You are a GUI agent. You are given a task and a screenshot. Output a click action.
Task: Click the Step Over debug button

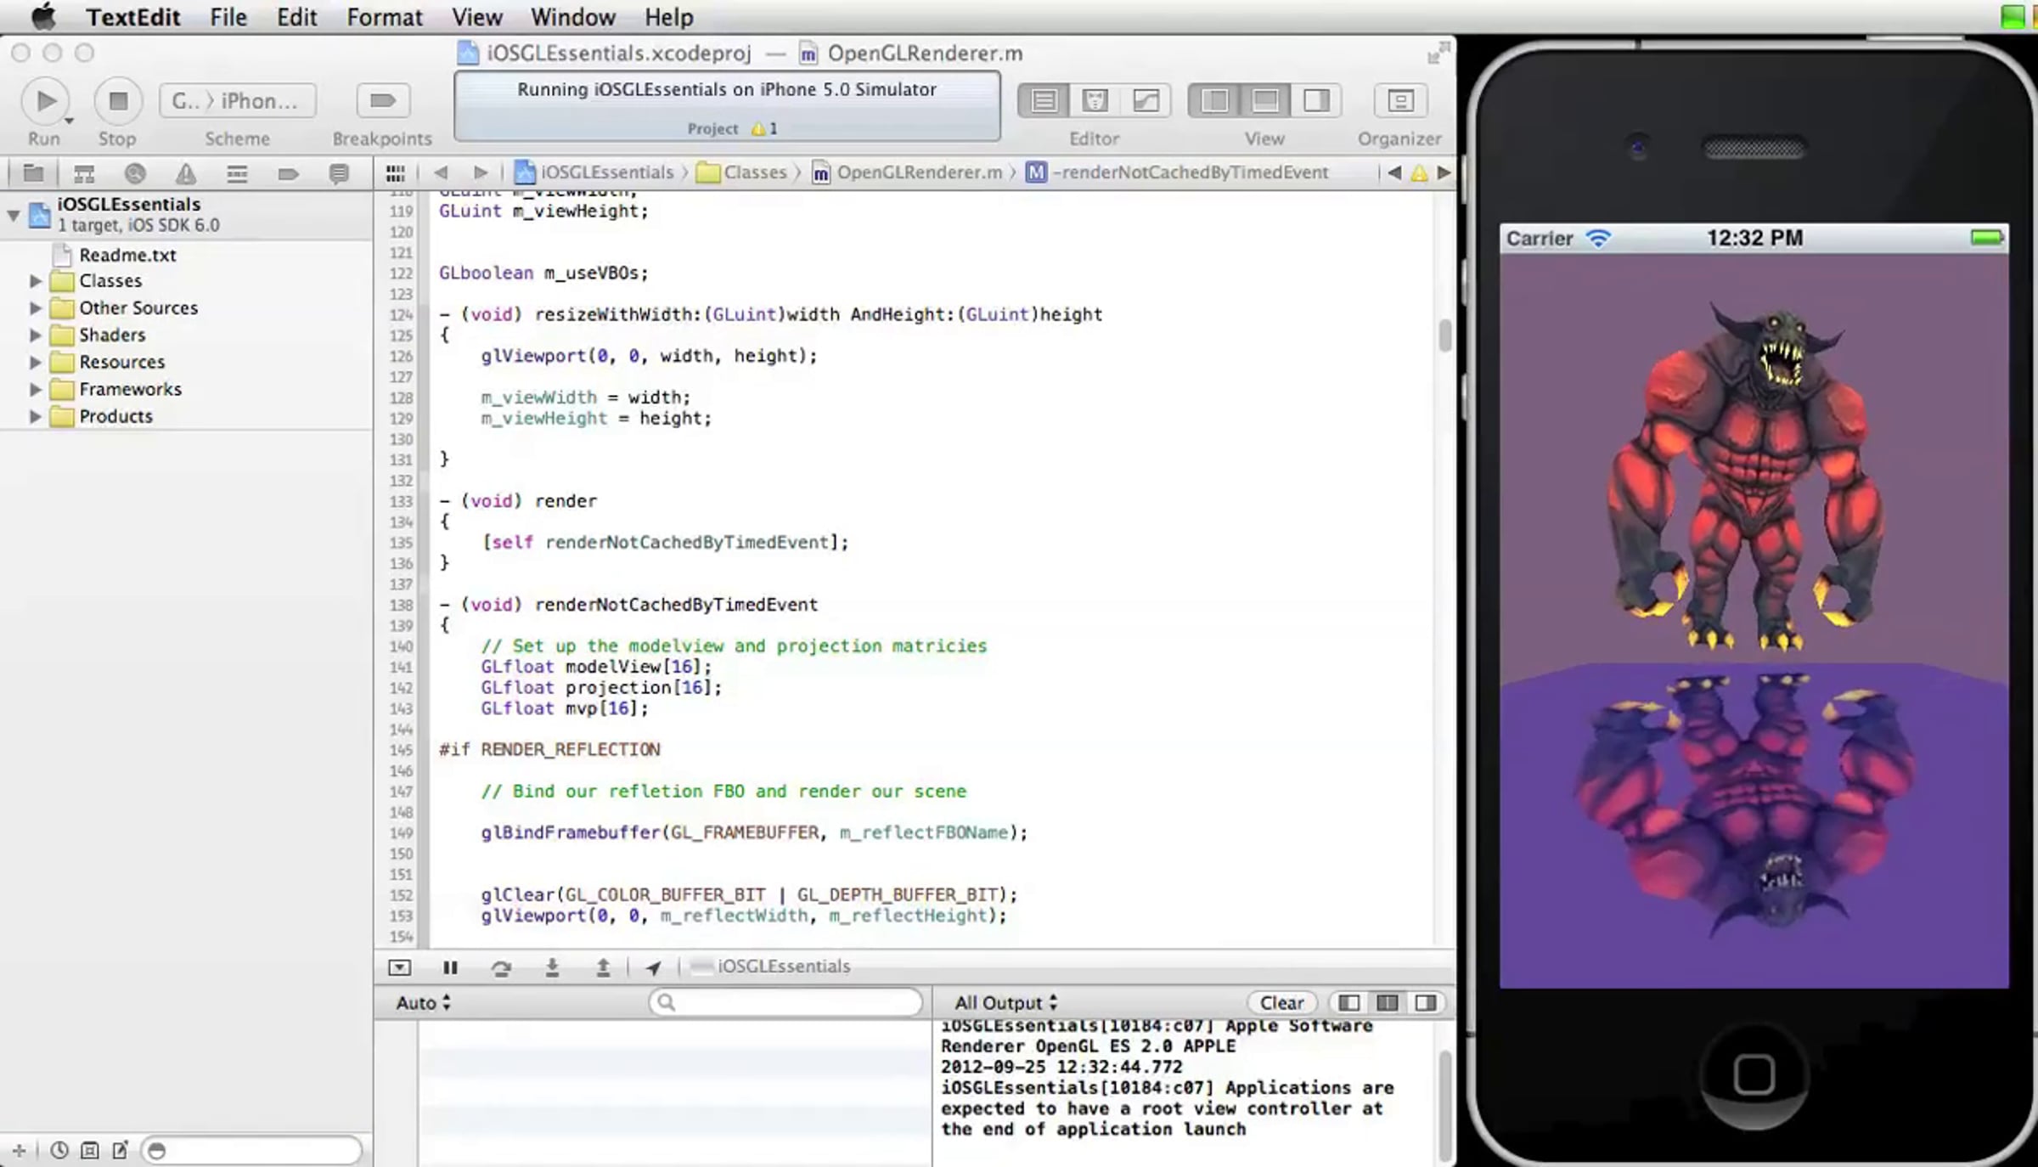pyautogui.click(x=501, y=967)
